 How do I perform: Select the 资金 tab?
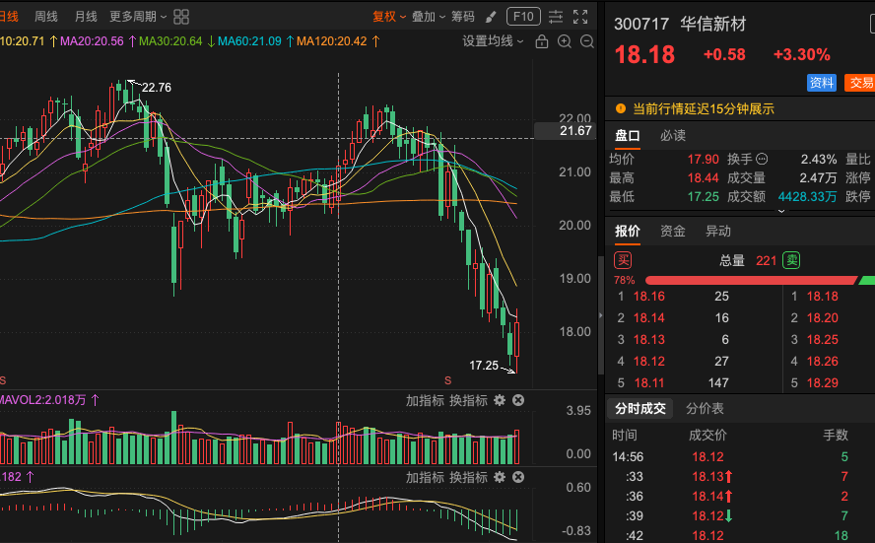coord(672,231)
